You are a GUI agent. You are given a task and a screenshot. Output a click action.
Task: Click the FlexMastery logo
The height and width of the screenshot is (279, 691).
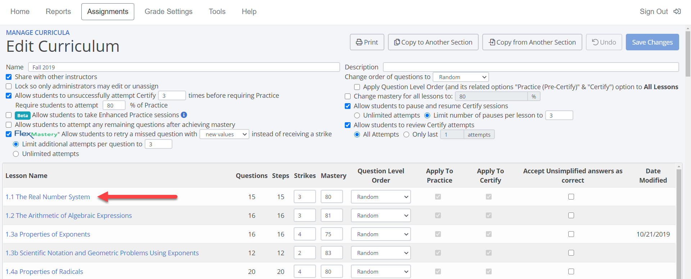(37, 134)
